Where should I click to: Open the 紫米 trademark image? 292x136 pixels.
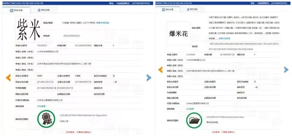(x=28, y=30)
